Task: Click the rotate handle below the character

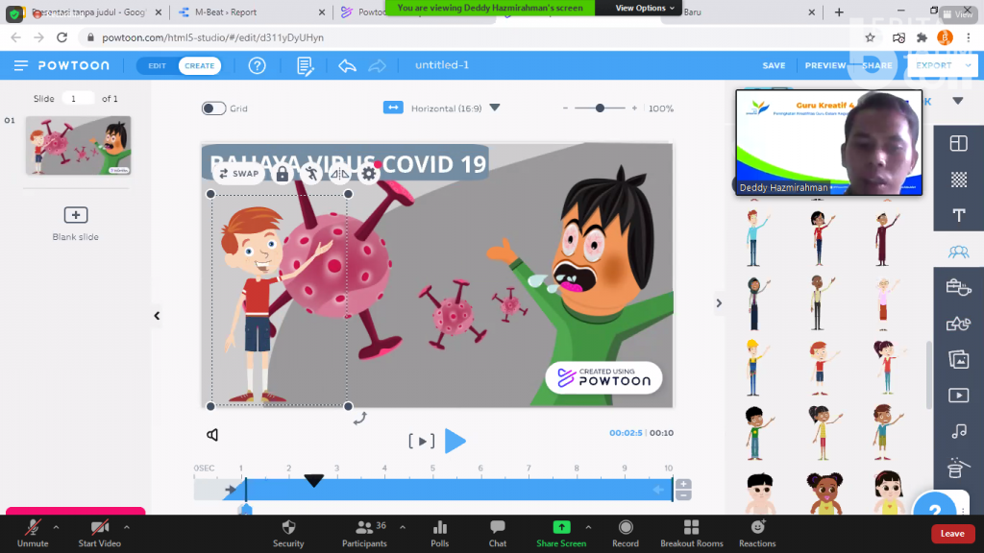Action: (x=359, y=419)
